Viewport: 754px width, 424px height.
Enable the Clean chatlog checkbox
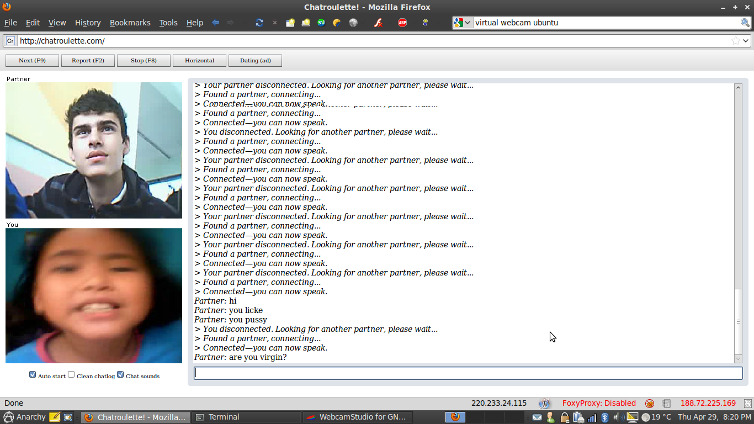tap(71, 375)
